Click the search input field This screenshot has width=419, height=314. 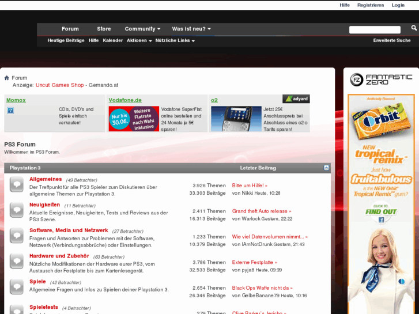tap(375, 29)
